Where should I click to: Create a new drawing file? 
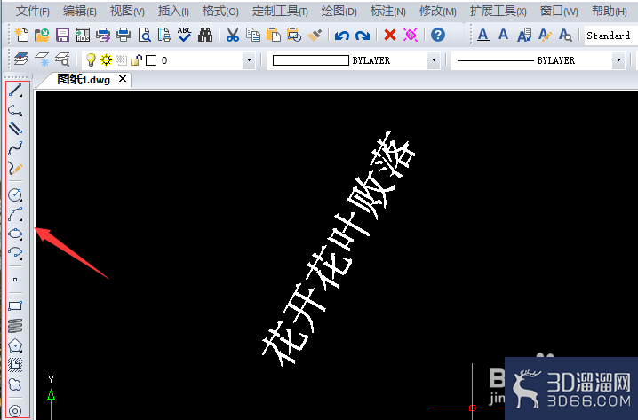[x=21, y=35]
